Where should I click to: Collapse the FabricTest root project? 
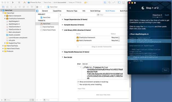1,10
